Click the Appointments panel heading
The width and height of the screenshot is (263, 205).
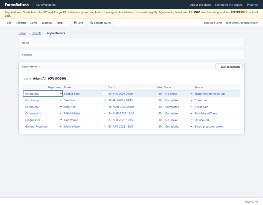click(x=31, y=66)
